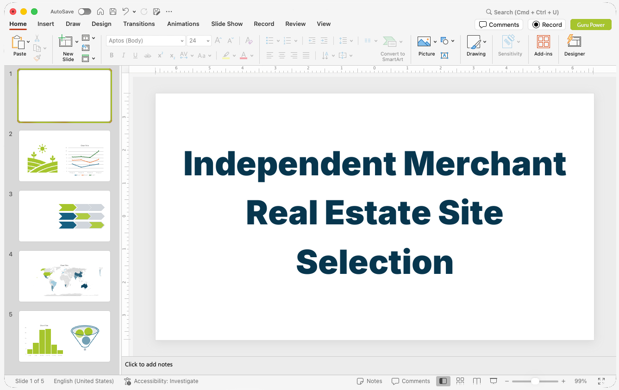Screen dimensions: 619x390
Task: Justify text alignment
Action: coord(306,56)
